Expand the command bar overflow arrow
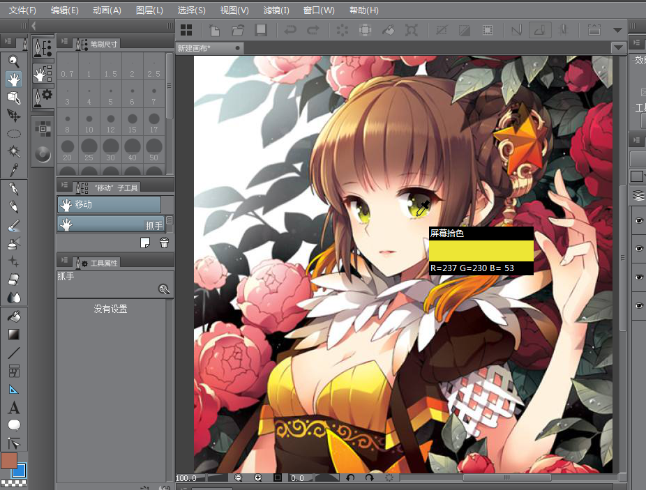Screen dimensions: 646x490 pyautogui.click(x=617, y=30)
